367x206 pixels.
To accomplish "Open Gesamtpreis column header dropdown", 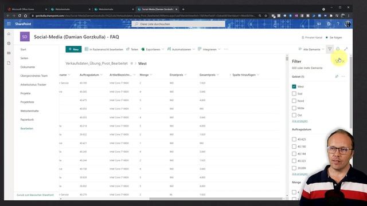I will click(x=218, y=75).
